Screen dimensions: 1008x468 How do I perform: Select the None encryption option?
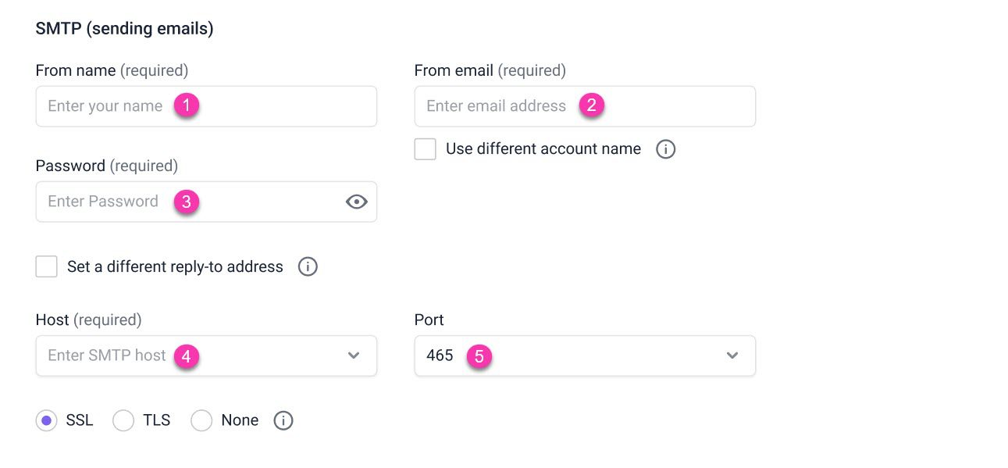[x=201, y=420]
